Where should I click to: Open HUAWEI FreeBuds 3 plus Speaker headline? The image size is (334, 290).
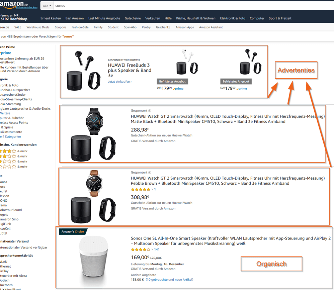(130, 70)
